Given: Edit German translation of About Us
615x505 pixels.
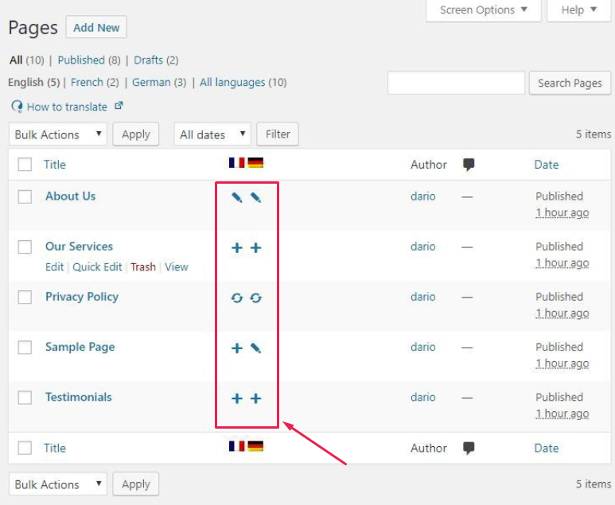Looking at the screenshot, I should point(255,197).
